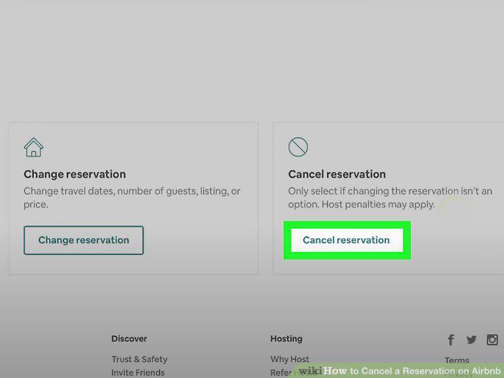Click the 'Discover' footer heading
The width and height of the screenshot is (504, 378).
129,339
